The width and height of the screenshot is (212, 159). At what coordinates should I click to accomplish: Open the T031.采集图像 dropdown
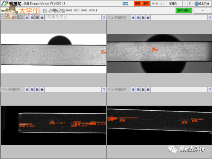tap(12, 90)
